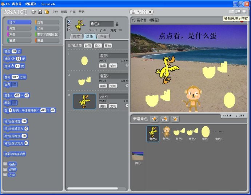Image resolution: width=251 pixels, height=195 pixels.
Task: Click 导入 to import costume
Action: (98, 46)
